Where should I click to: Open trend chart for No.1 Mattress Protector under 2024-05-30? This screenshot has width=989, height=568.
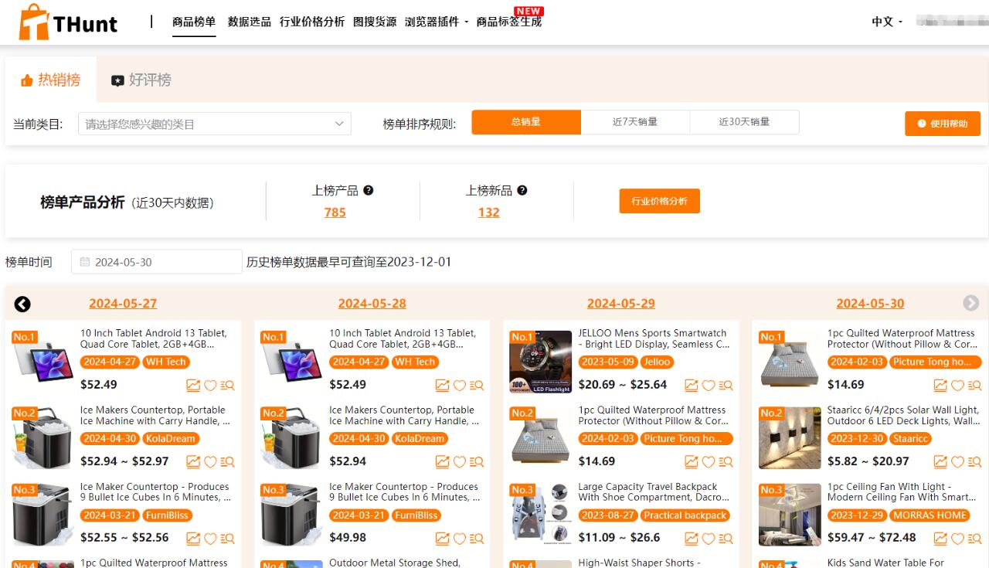[x=940, y=385]
